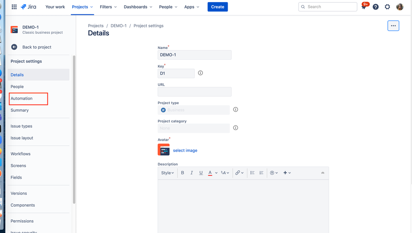The width and height of the screenshot is (412, 233).
Task: Click Back to project link
Action: pos(37,47)
